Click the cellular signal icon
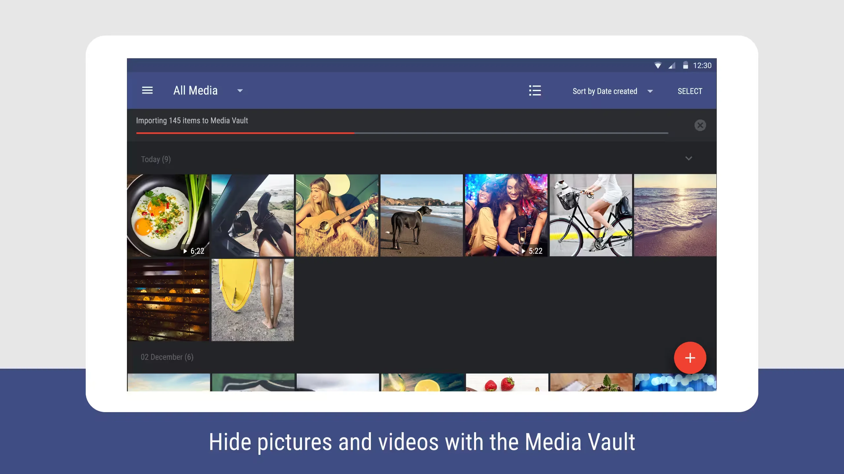 [672, 66]
